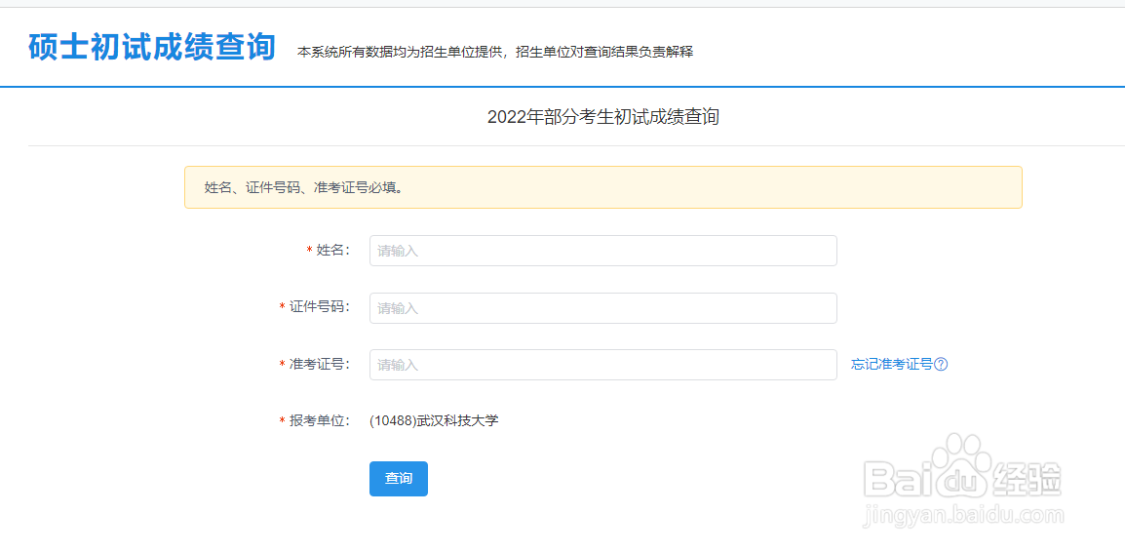Click the yellow required-fields notice banner
1125x553 pixels.
[602, 187]
